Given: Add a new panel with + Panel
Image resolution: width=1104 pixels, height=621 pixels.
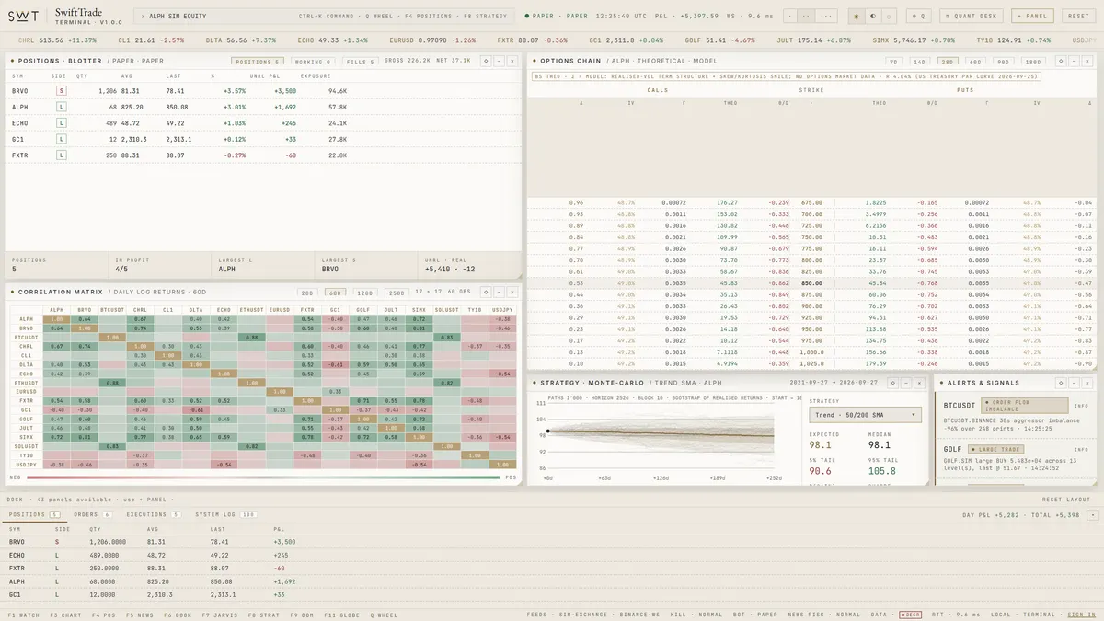Looking at the screenshot, I should click(1032, 16).
